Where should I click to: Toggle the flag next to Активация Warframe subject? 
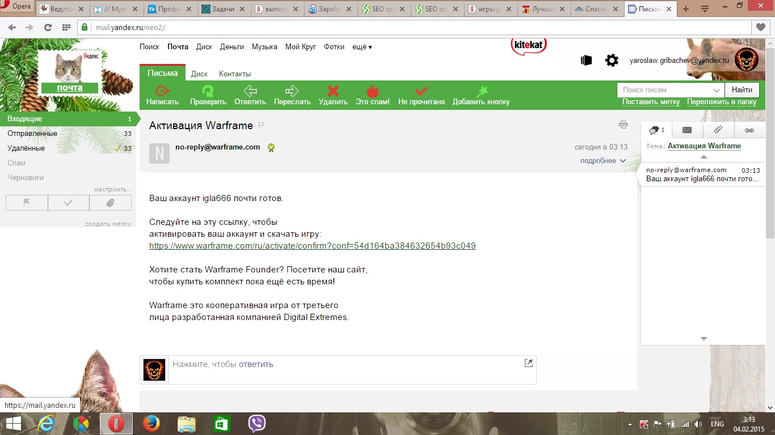click(262, 125)
